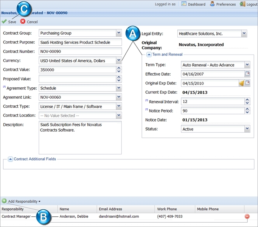Viewport: 258px width, 227px height.
Task: Click the Contract Purpose input field
Action: 80,42
